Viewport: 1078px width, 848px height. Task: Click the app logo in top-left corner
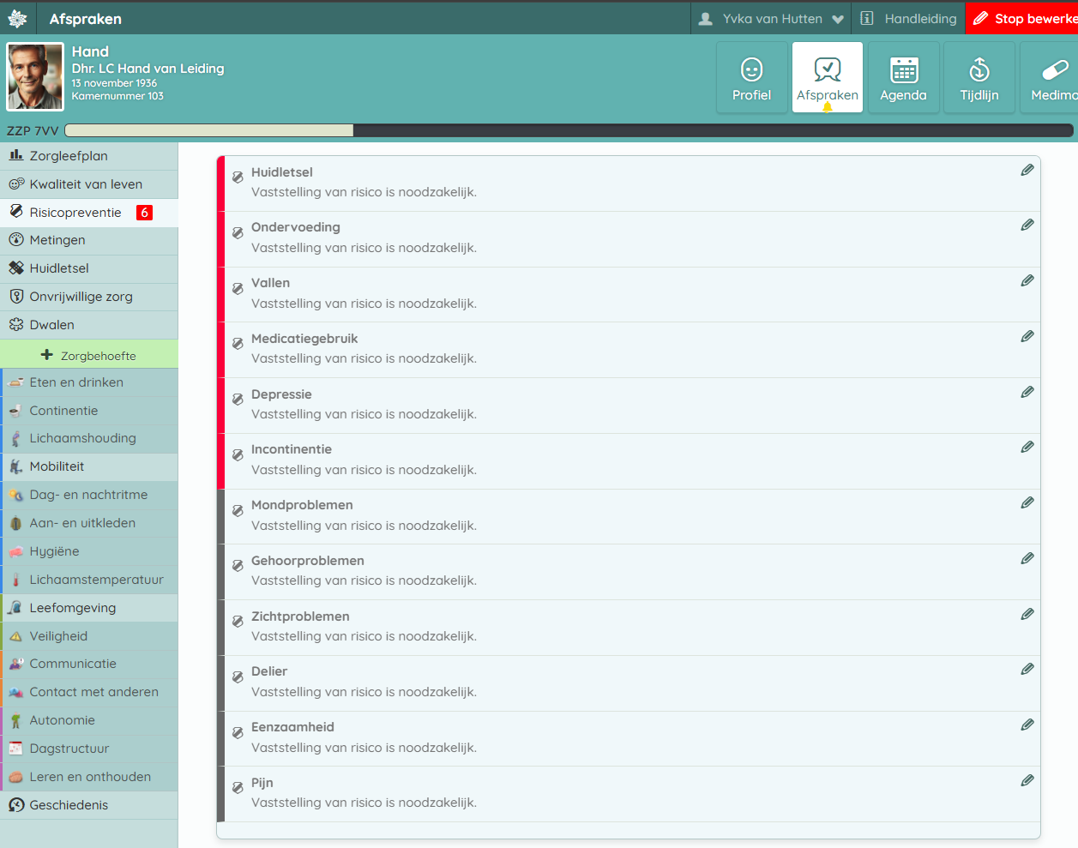coord(17,19)
